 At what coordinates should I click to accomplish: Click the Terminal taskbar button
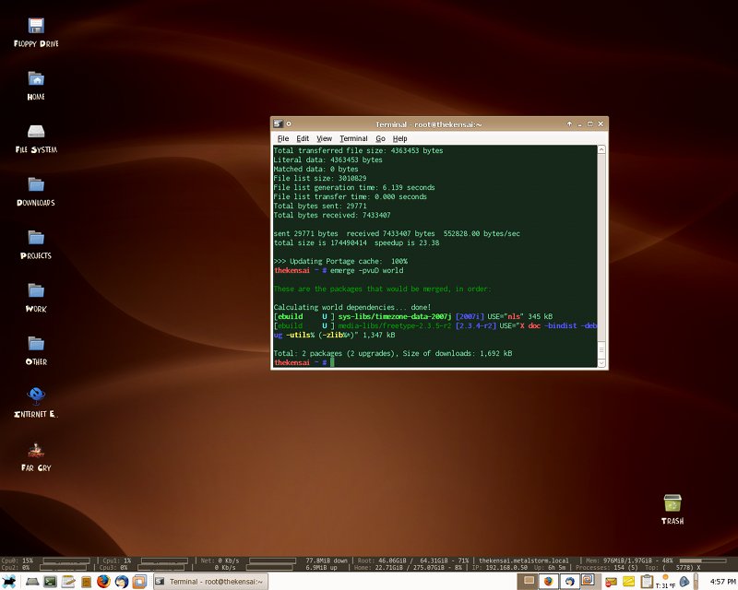click(208, 582)
